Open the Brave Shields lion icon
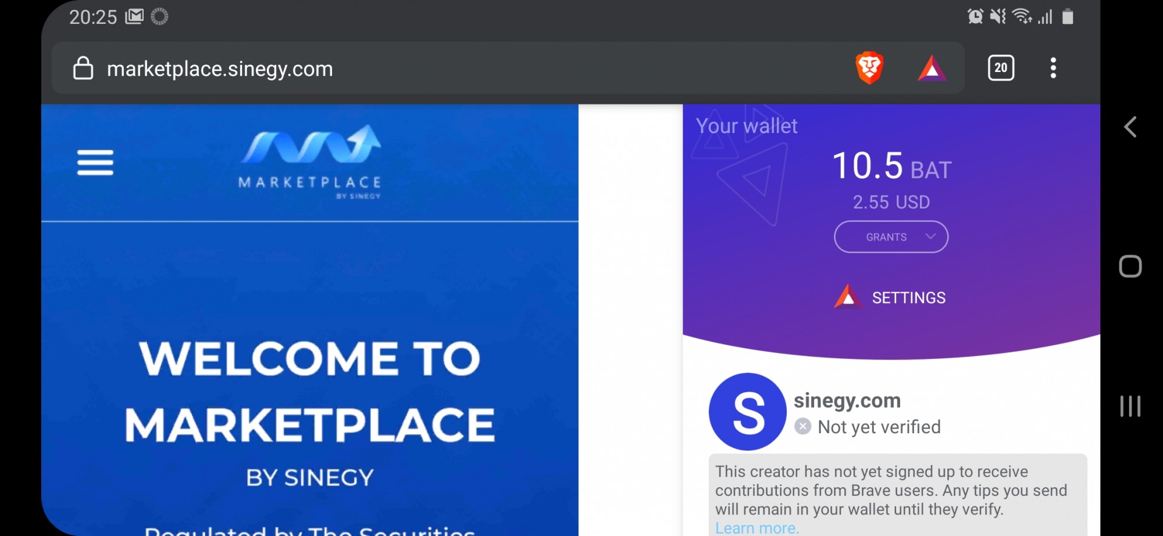Viewport: 1163px width, 536px height. (x=869, y=68)
